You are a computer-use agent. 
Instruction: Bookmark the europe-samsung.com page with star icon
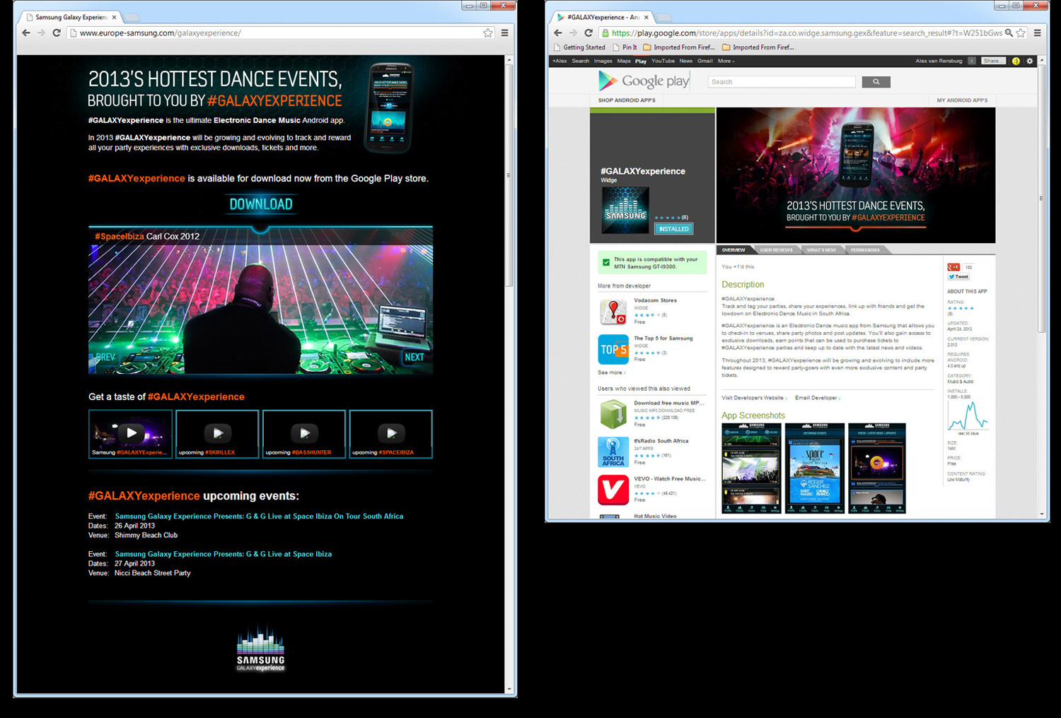[x=488, y=33]
